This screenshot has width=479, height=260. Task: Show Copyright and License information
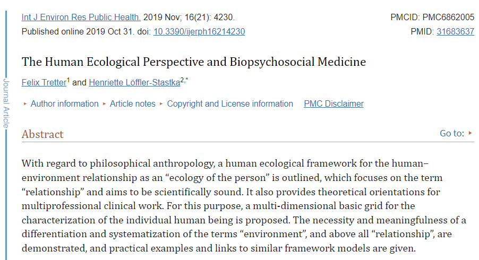click(230, 104)
